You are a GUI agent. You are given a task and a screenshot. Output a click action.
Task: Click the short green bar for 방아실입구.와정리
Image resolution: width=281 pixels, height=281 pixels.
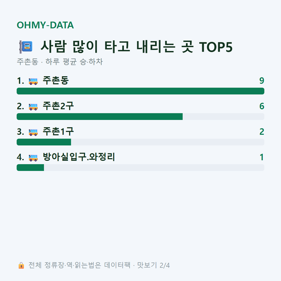pyautogui.click(x=30, y=168)
